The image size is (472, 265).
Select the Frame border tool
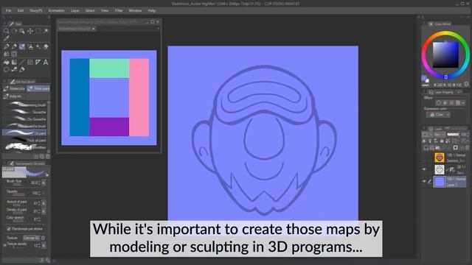click(30, 62)
